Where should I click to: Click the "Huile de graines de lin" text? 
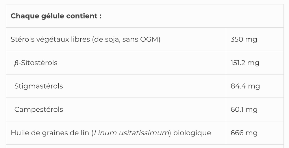[51, 133]
